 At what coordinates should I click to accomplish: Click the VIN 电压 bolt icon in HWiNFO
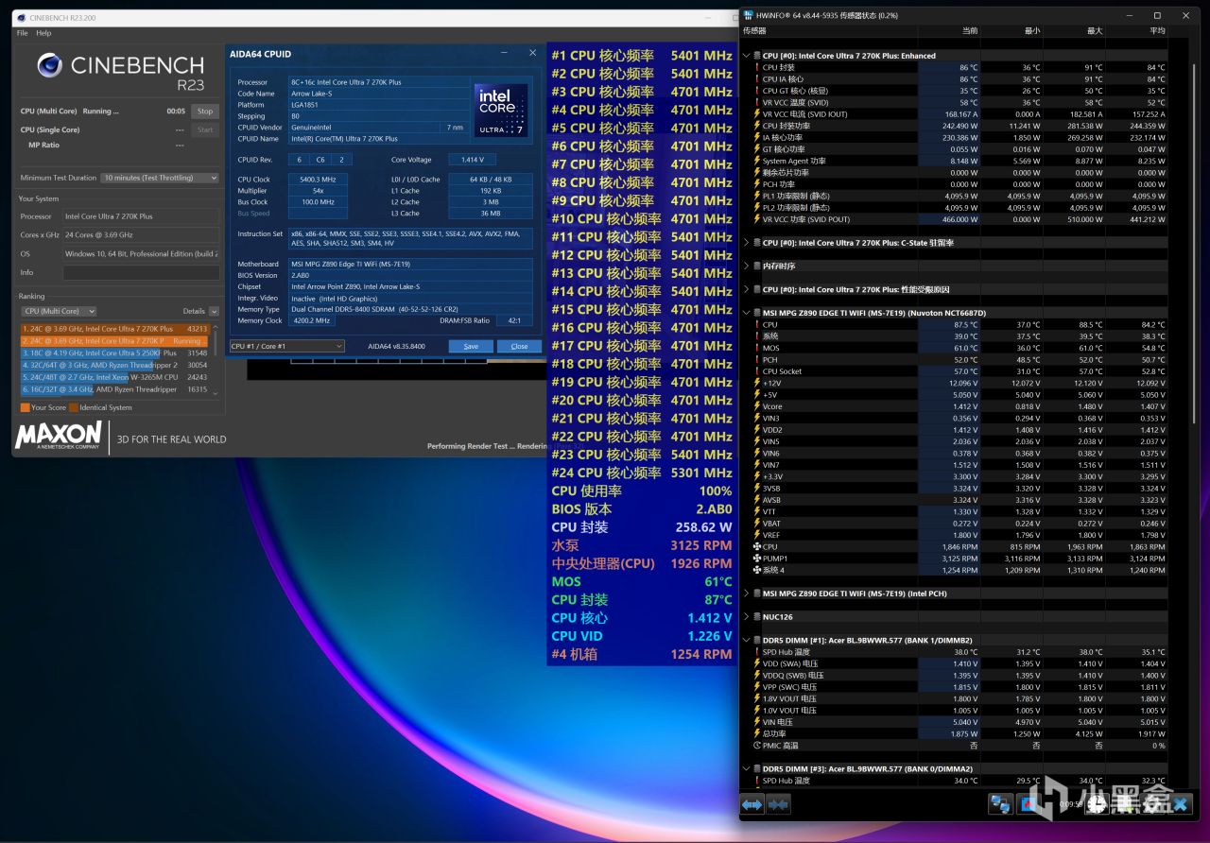pyautogui.click(x=756, y=722)
